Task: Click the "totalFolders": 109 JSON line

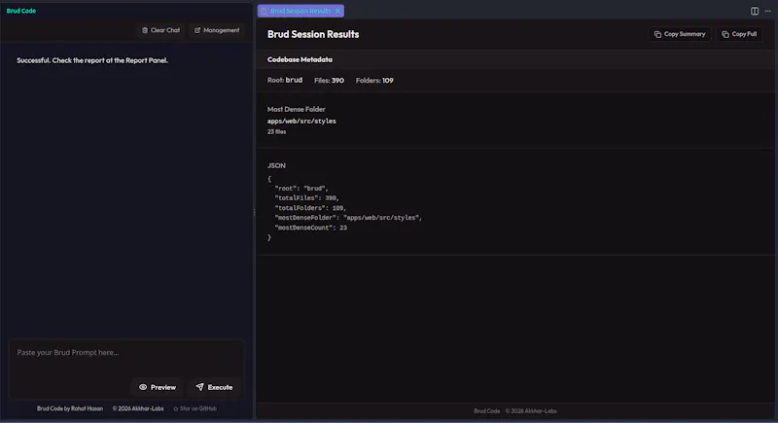Action: tap(310, 208)
